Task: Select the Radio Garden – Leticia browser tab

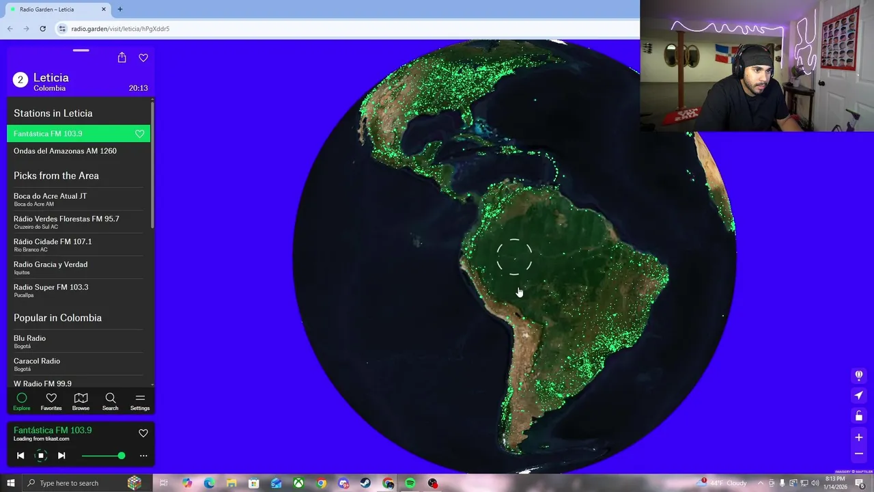Action: (x=58, y=10)
